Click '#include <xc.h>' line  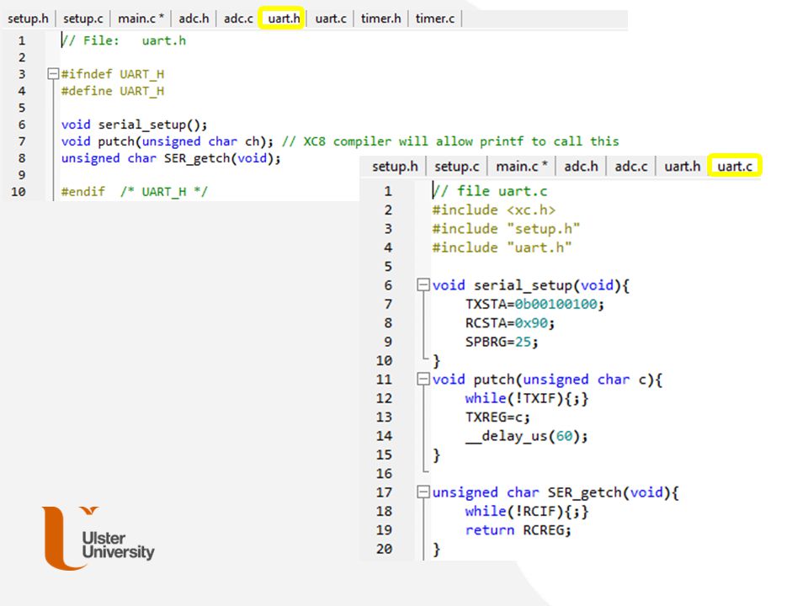point(494,210)
